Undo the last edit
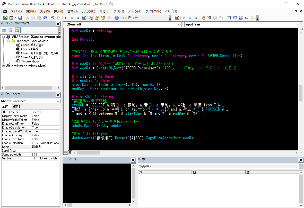This screenshot has width=304, height=208. [x=53, y=18]
